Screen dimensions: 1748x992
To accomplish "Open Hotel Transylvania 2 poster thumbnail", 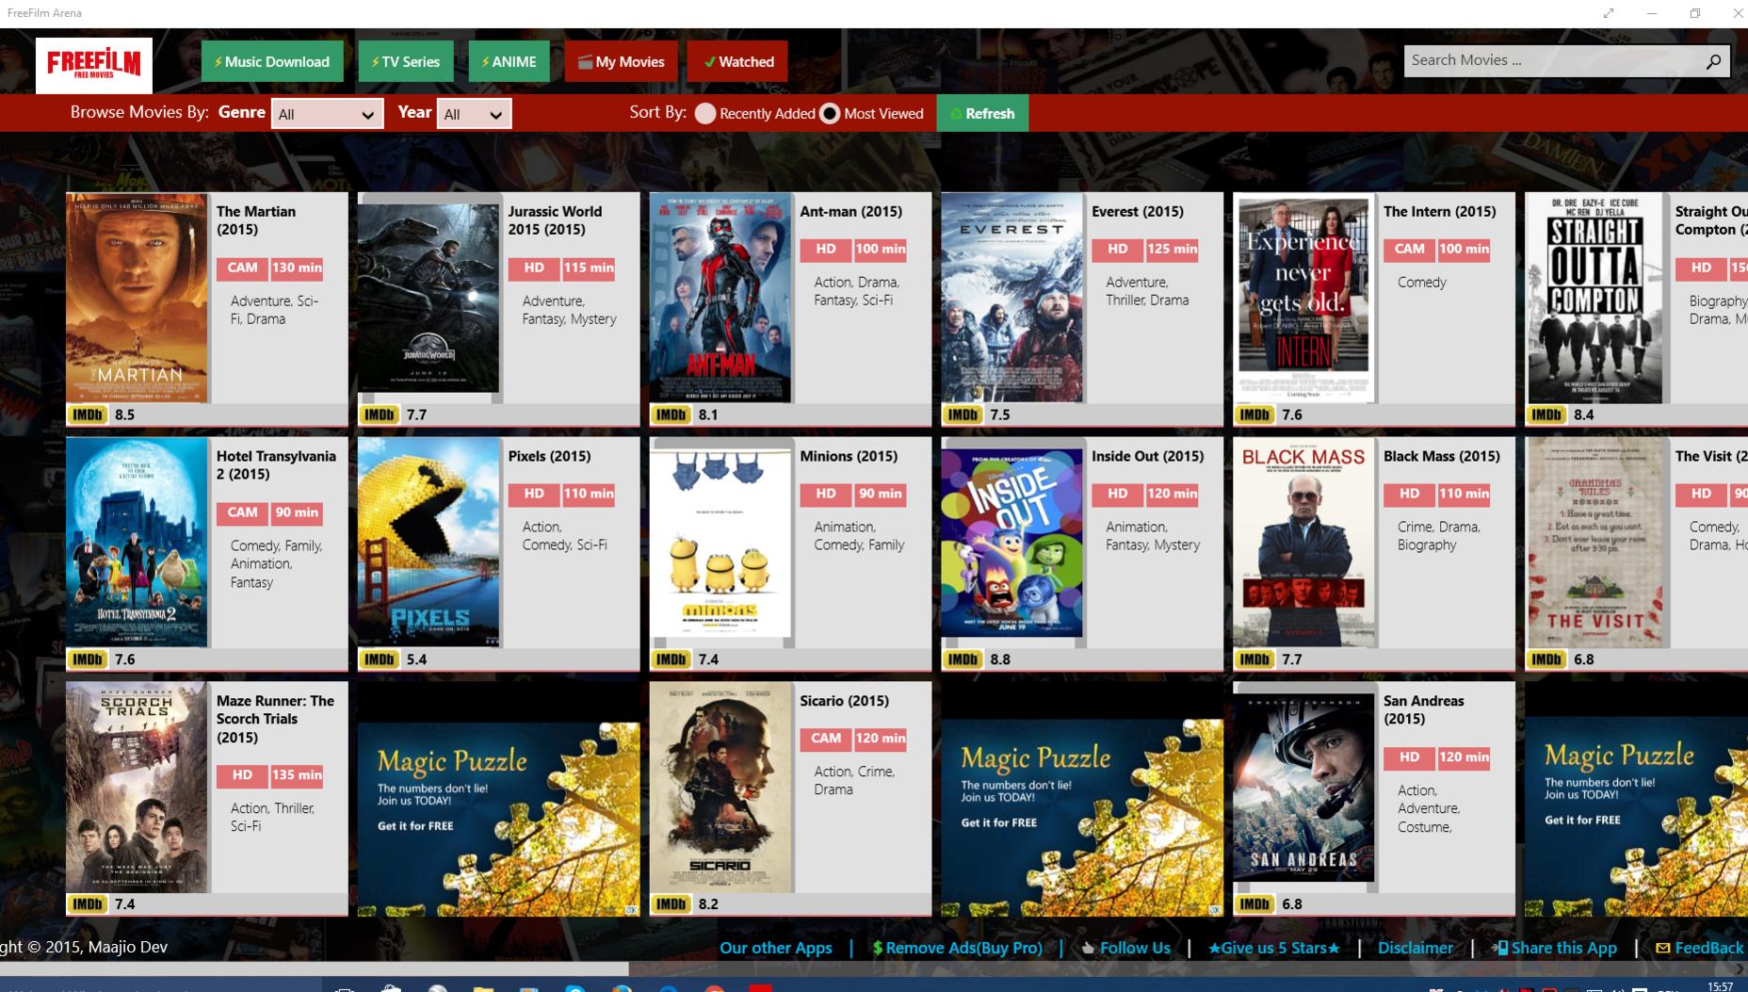I will tap(138, 543).
